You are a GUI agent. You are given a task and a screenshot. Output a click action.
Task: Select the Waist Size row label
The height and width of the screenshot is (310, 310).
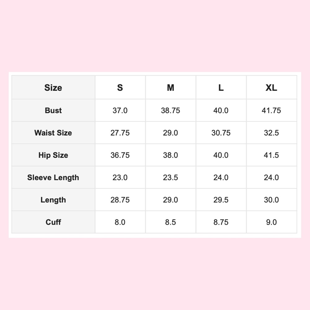point(53,133)
